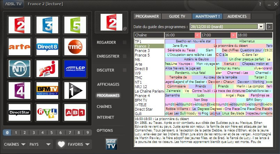Click the 17:00 timeline header
Screen dimensions: 280x154
(x=216, y=35)
